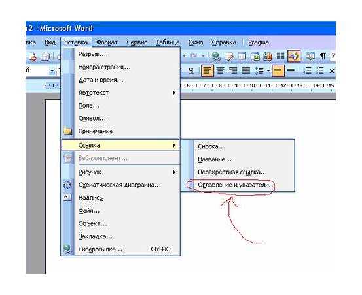Viewport: 362px width, 295px height.
Task: Click the Insert Table toolbar icon
Action: click(x=242, y=56)
